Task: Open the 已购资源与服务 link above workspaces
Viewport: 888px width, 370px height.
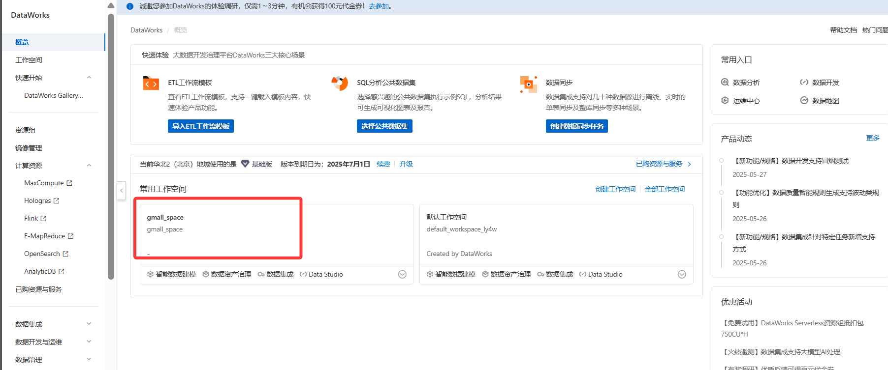Action: [x=659, y=164]
